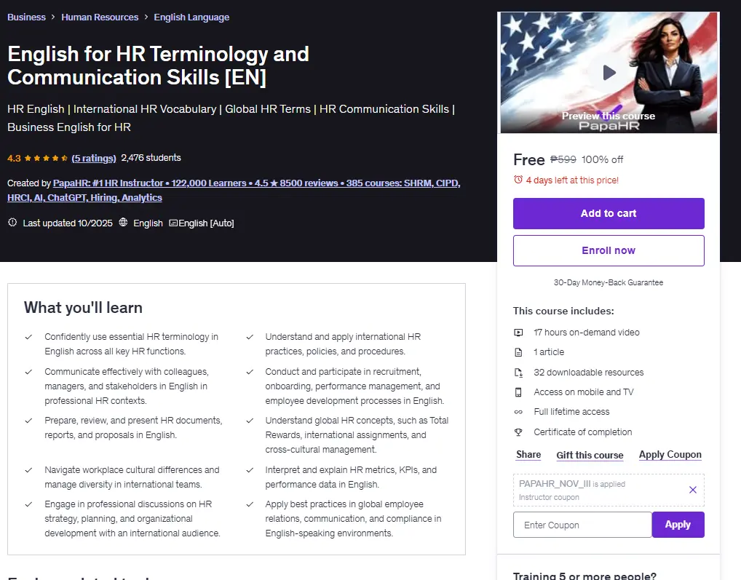Click the Full lifetime access text

coord(571,412)
